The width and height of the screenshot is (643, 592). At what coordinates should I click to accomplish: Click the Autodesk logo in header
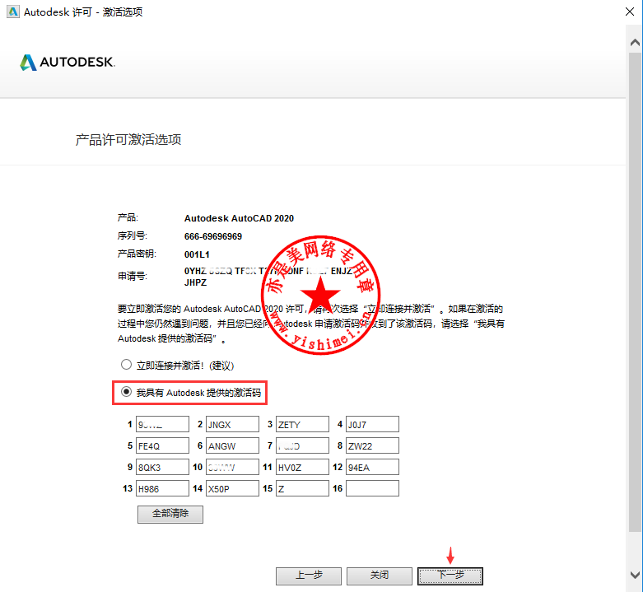[x=68, y=63]
